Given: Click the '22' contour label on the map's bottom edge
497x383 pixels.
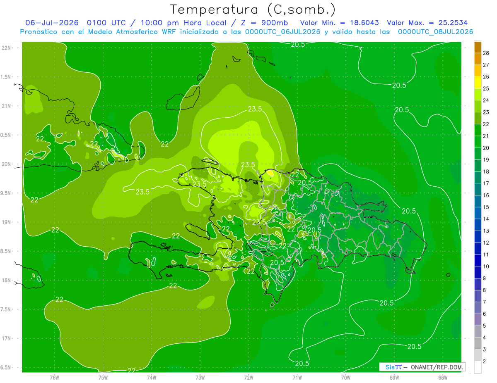Looking at the screenshot, I should 132,370.
